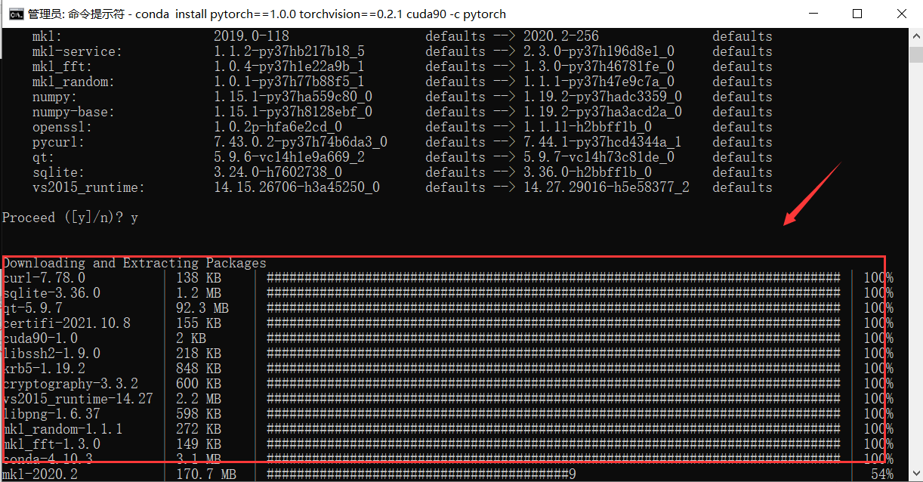Click the 'mkl_random:' package name
This screenshot has height=482, width=923.
pos(74,82)
